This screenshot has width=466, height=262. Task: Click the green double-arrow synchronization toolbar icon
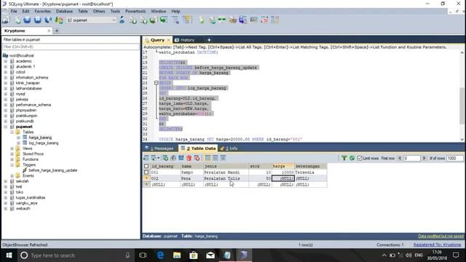tap(222, 20)
